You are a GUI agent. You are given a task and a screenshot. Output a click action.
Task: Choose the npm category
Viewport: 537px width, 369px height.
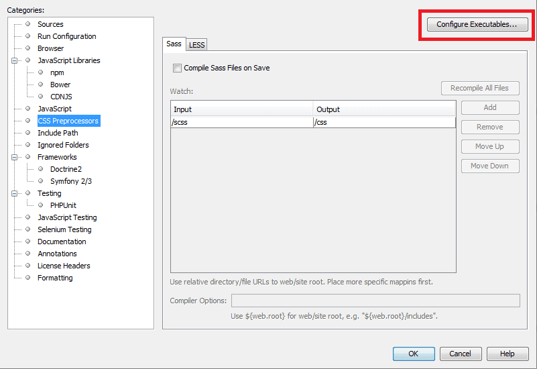[57, 72]
